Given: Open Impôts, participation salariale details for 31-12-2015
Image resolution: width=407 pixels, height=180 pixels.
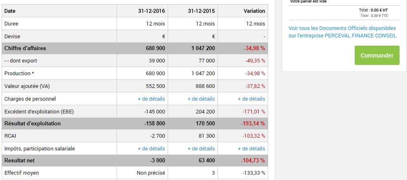Looking at the screenshot, I should point(201,148).
